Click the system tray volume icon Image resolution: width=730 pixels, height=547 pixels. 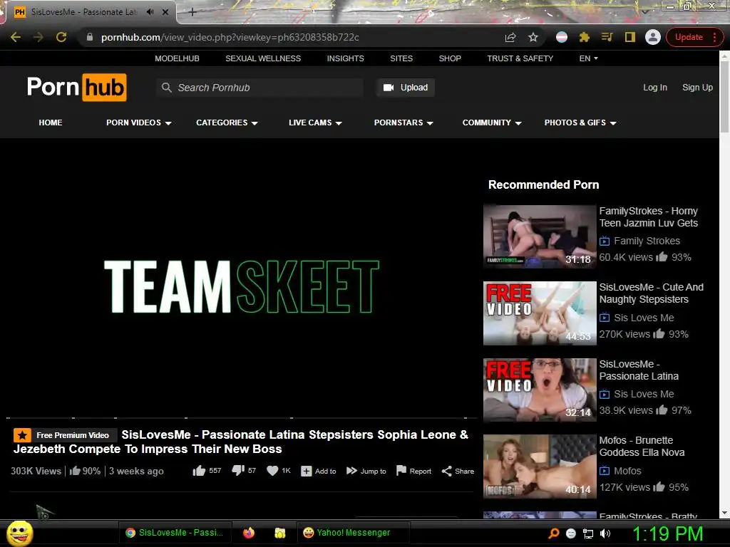pyautogui.click(x=605, y=533)
